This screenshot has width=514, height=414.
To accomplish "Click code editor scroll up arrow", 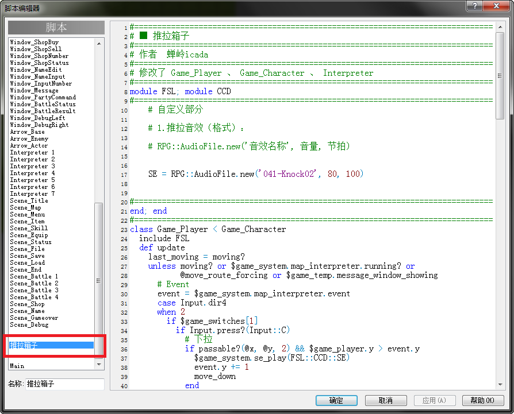I will (500, 27).
